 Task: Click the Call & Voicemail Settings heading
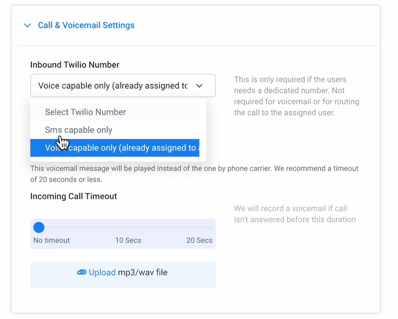(x=86, y=25)
